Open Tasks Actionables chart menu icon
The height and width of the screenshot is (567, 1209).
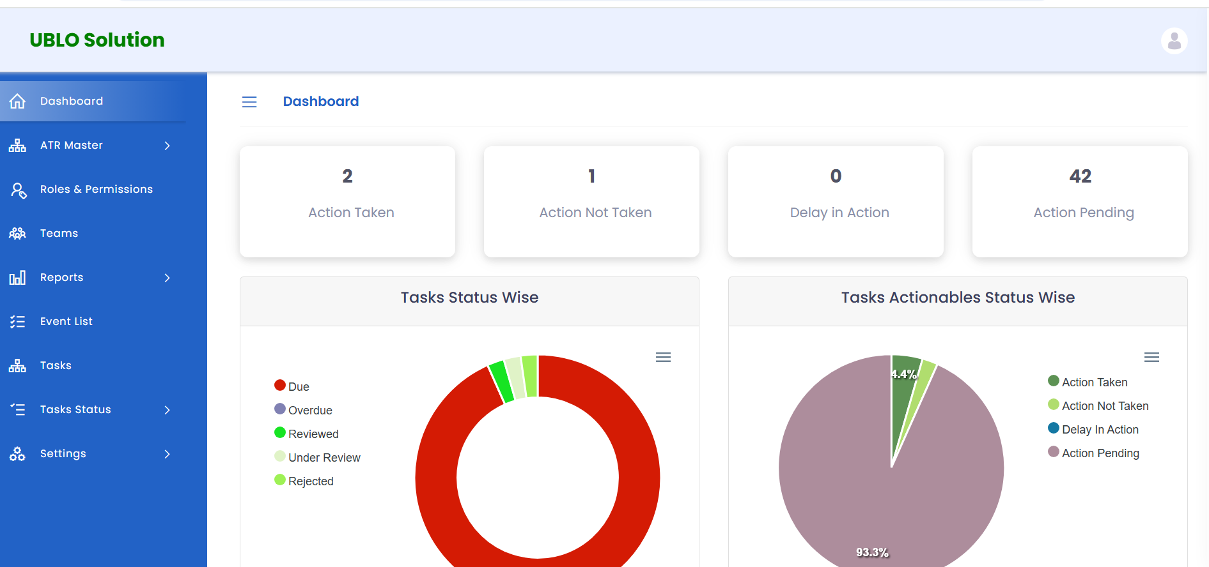(x=1151, y=358)
